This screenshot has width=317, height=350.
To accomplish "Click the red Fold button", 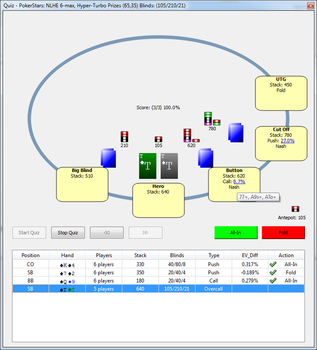I will tap(283, 233).
